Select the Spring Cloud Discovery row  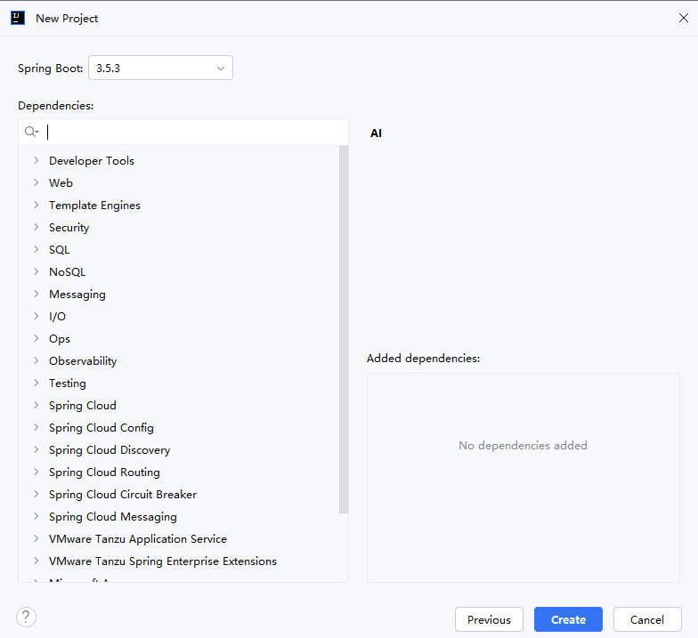pyautogui.click(x=178, y=450)
